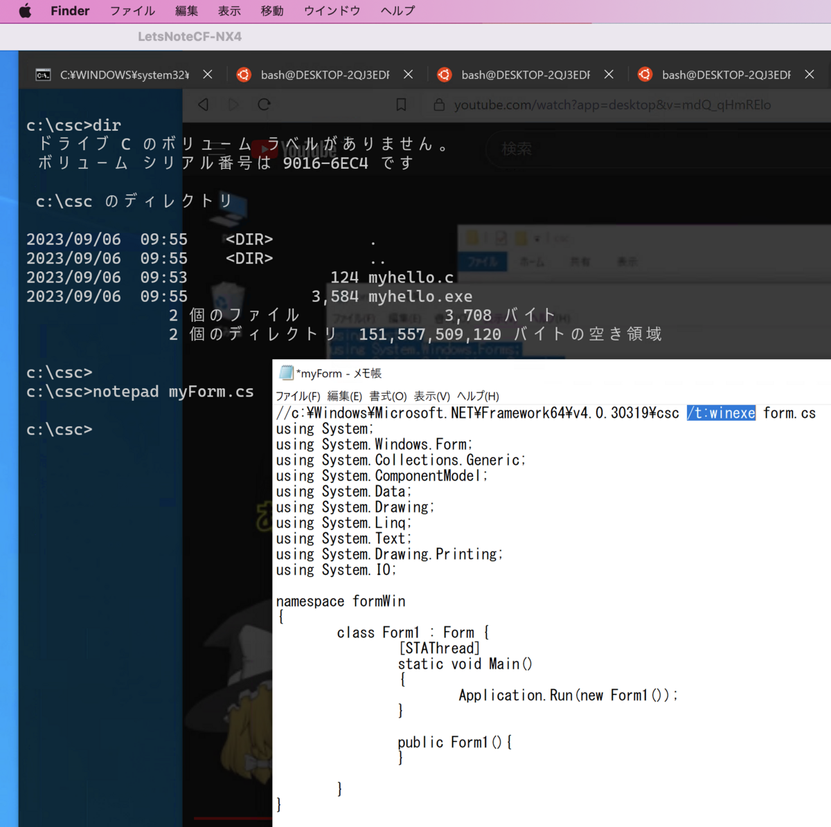Click the Ubuntu icon on the third bash tab
The width and height of the screenshot is (831, 827).
click(x=645, y=74)
